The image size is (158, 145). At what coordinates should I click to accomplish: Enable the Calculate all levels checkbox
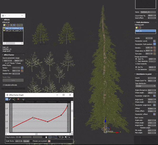[x=3, y=85]
